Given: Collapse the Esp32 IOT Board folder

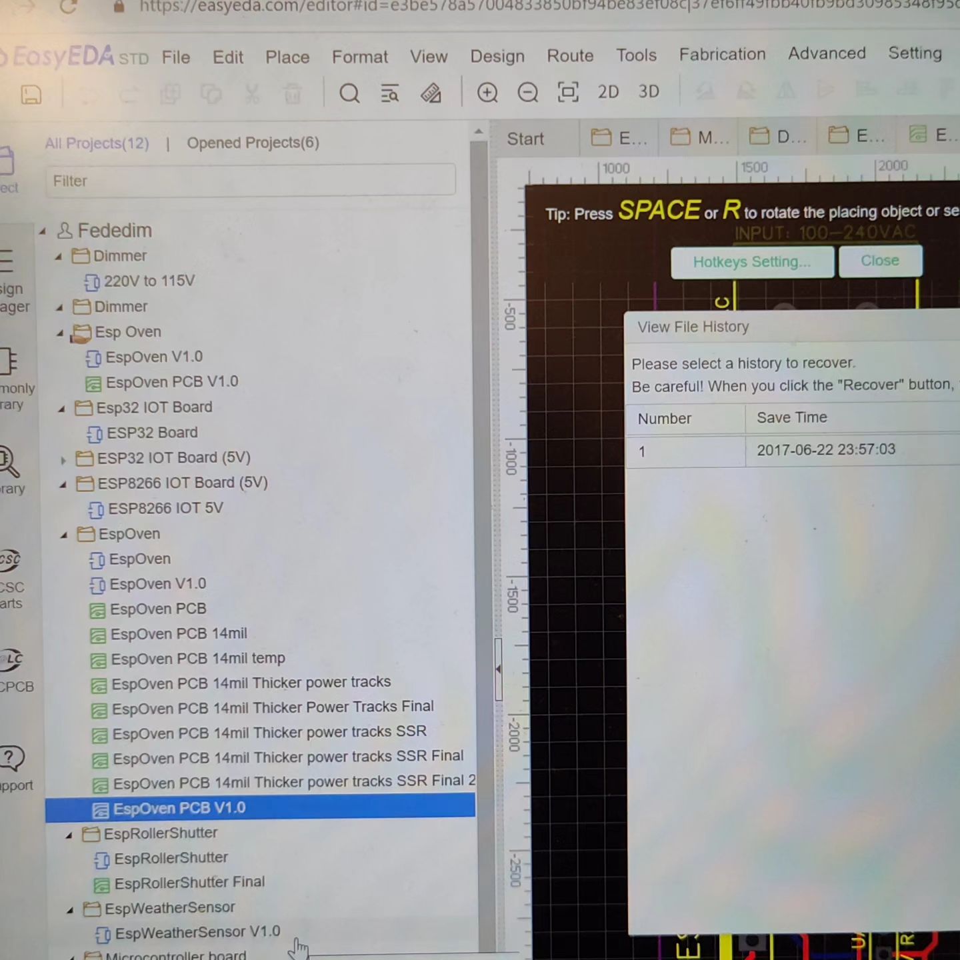Looking at the screenshot, I should click(61, 409).
